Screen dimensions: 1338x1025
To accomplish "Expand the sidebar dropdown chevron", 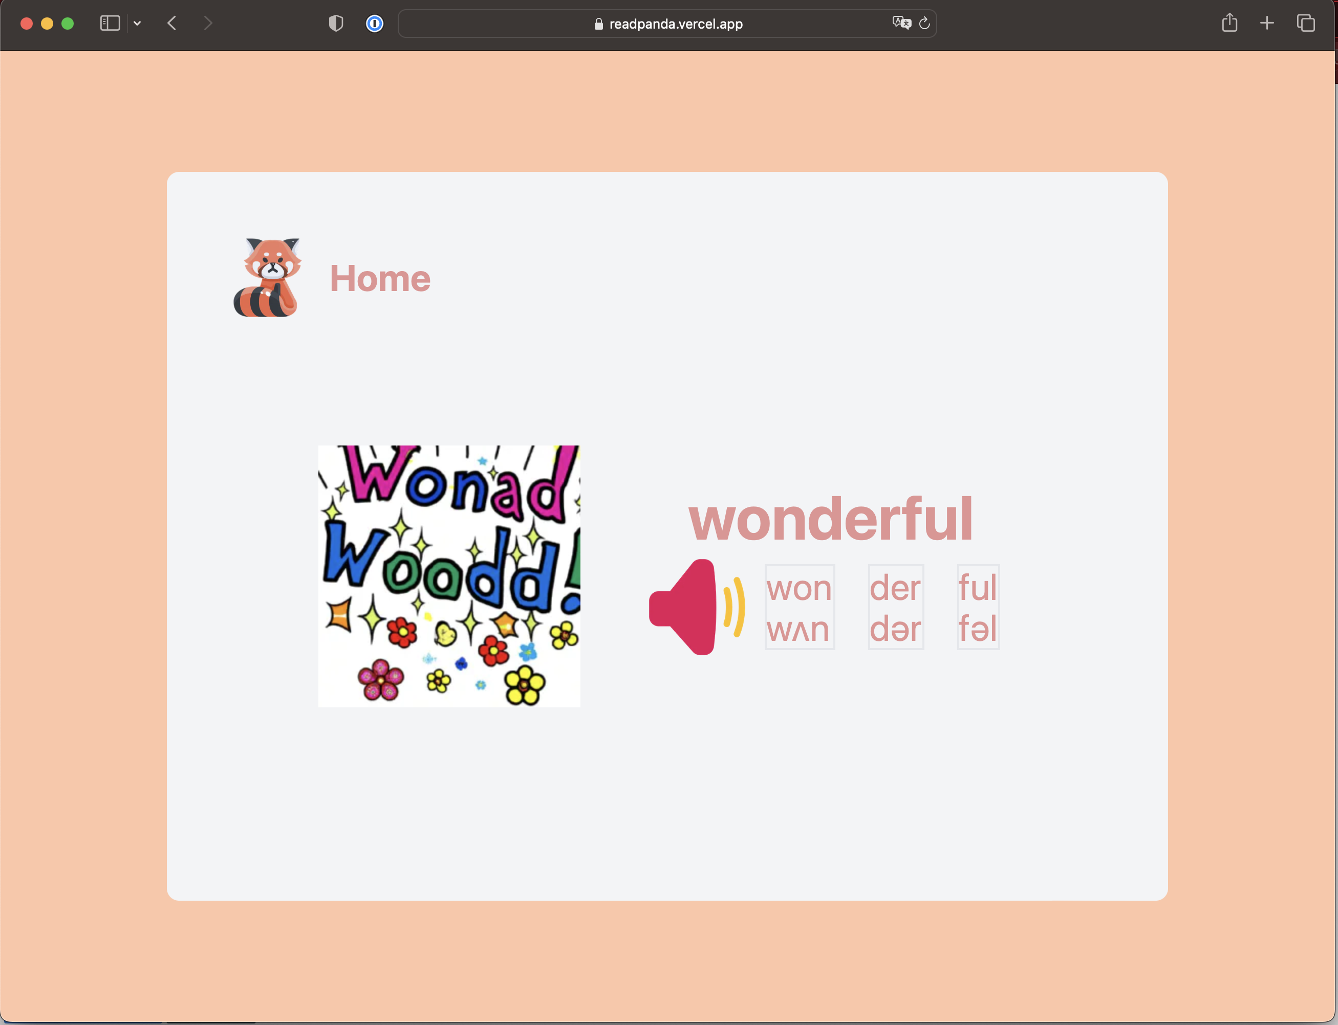I will pos(137,23).
